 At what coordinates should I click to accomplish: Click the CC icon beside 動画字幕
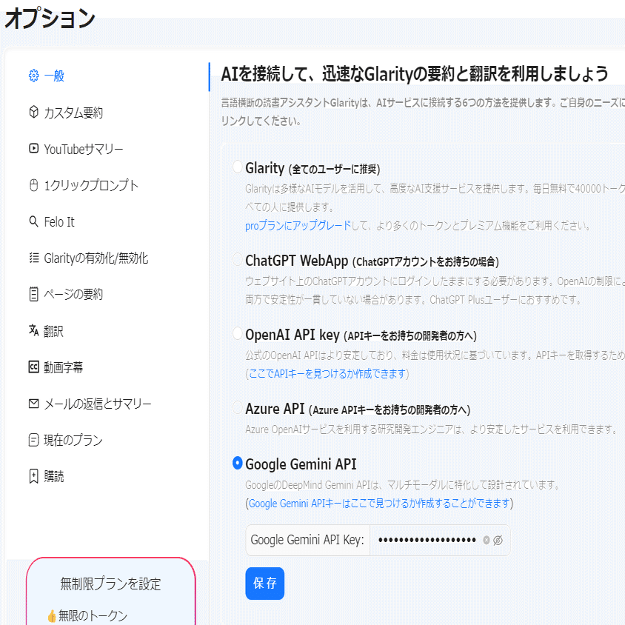34,367
